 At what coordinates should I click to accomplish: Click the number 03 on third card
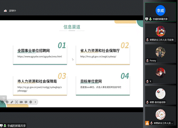click(x=62, y=76)
